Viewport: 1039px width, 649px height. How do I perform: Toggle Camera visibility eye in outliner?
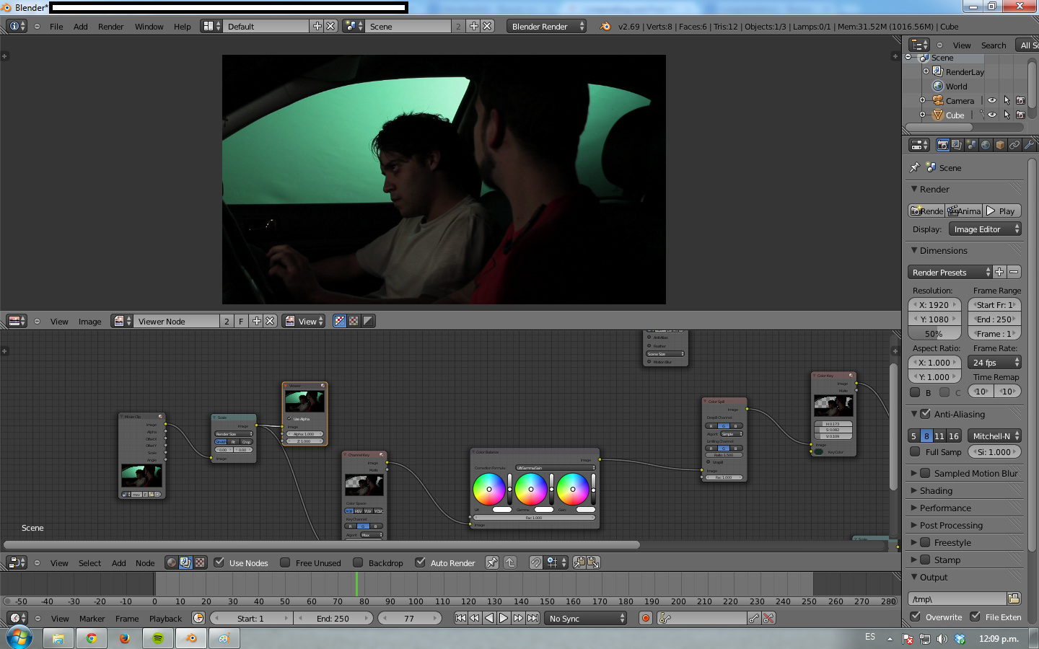992,101
